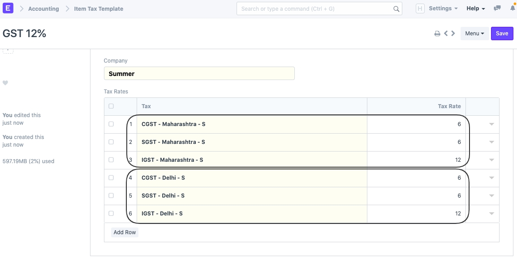Click the Save button

pos(502,34)
